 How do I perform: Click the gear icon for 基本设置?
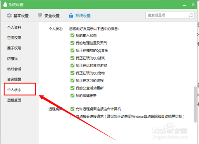[x=9, y=16]
